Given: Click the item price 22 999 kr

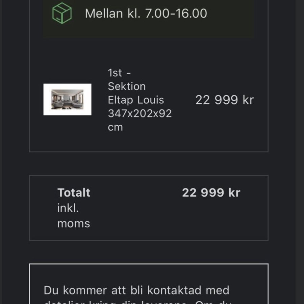Looking at the screenshot, I should [x=224, y=100].
